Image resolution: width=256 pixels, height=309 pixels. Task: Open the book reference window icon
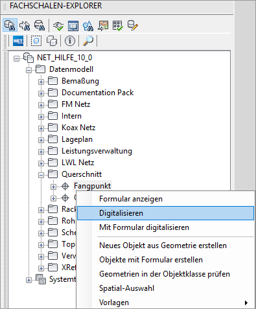point(73,26)
